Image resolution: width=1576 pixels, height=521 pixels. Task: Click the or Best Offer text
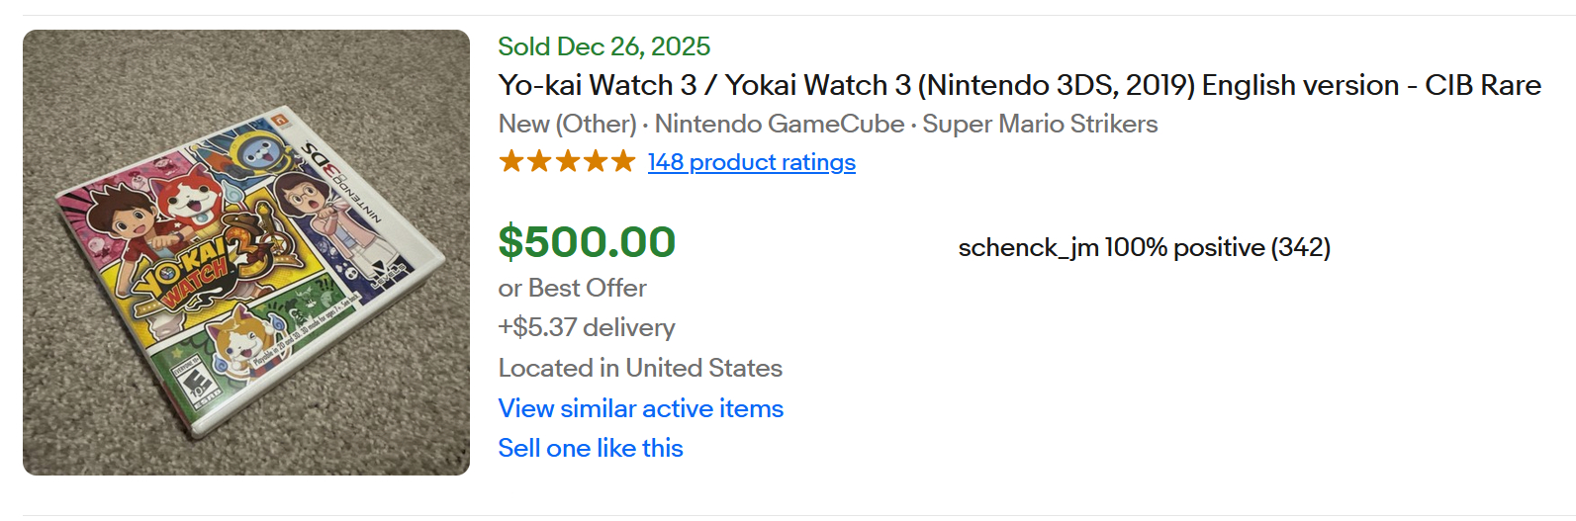pyautogui.click(x=572, y=288)
